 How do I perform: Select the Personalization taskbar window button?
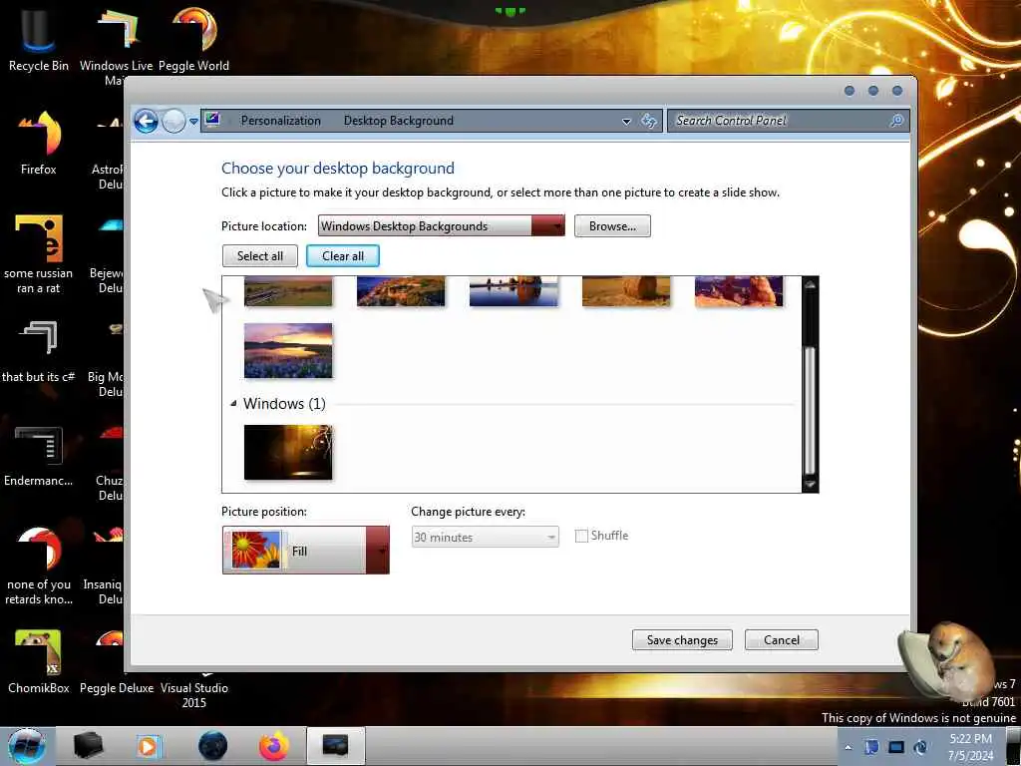click(335, 746)
